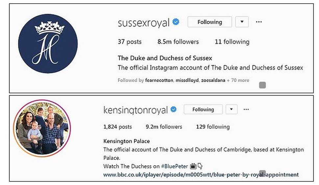
Task: Open the 8.5m followers list
Action: (x=178, y=42)
